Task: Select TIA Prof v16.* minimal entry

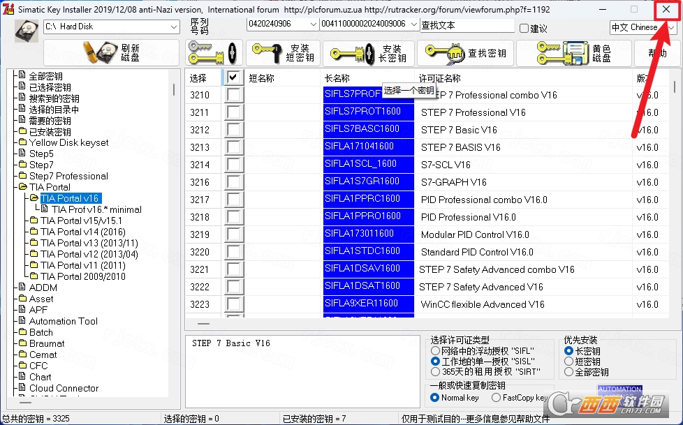Action: click(x=96, y=209)
